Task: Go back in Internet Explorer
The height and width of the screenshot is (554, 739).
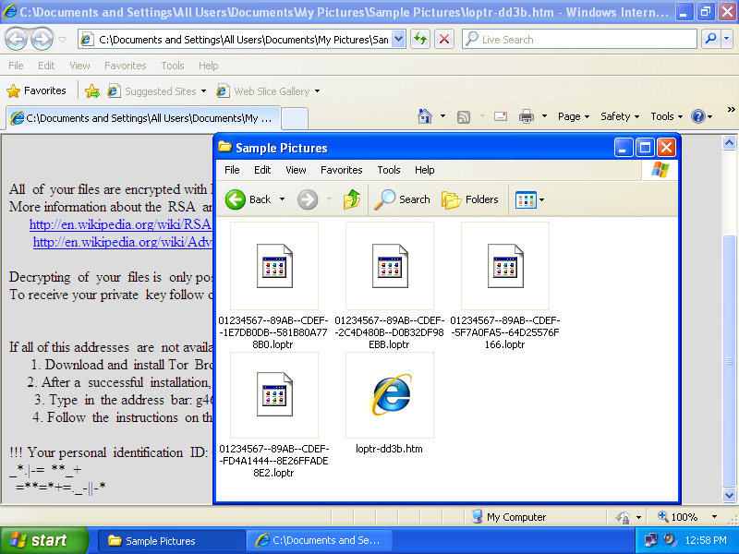Action: (x=16, y=40)
